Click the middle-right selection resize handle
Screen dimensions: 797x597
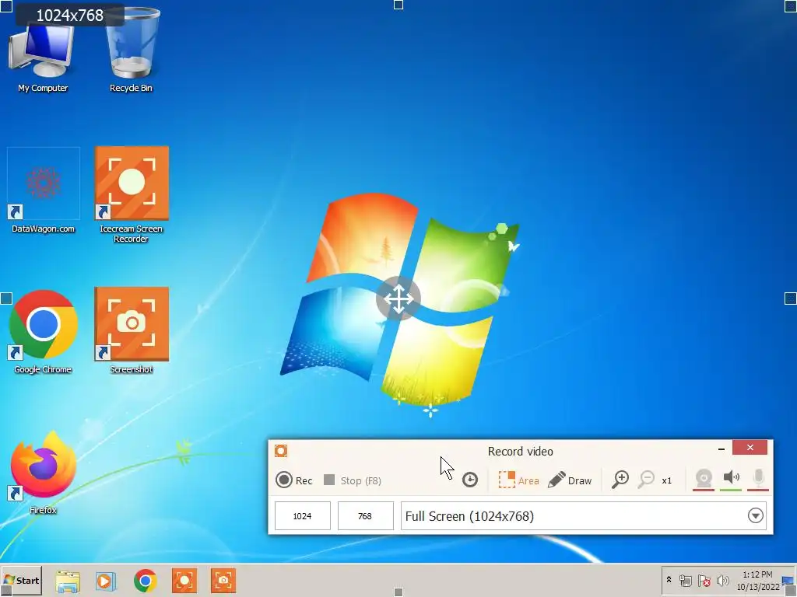791,298
